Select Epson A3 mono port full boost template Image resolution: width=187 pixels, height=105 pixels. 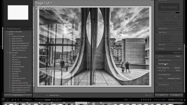(x=21, y=85)
